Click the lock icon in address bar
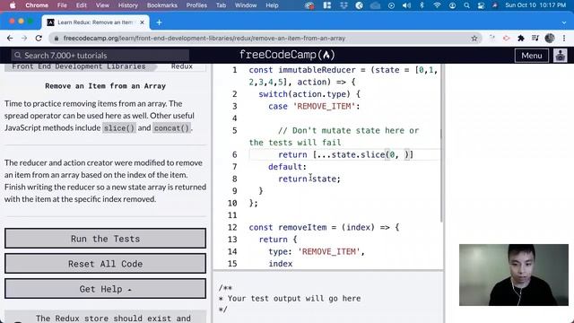The height and width of the screenshot is (323, 574). point(56,38)
